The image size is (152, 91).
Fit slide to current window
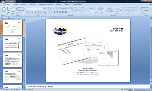pyautogui.click(x=150, y=90)
